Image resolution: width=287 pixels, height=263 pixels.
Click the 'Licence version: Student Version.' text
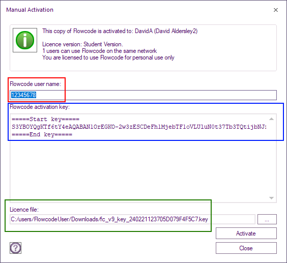pos(82,44)
